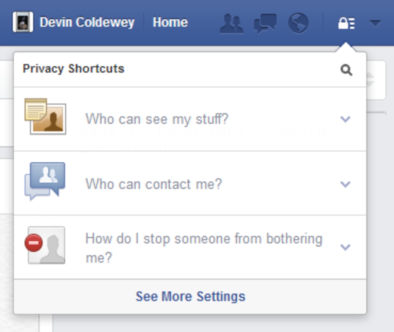Click See More Settings link

pyautogui.click(x=191, y=296)
